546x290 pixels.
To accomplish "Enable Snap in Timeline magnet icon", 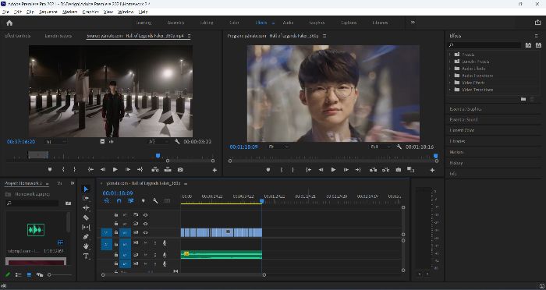I will 119,201.
